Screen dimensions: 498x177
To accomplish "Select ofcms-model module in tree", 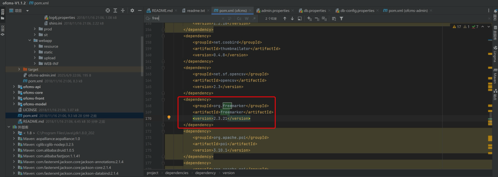I will (34, 104).
